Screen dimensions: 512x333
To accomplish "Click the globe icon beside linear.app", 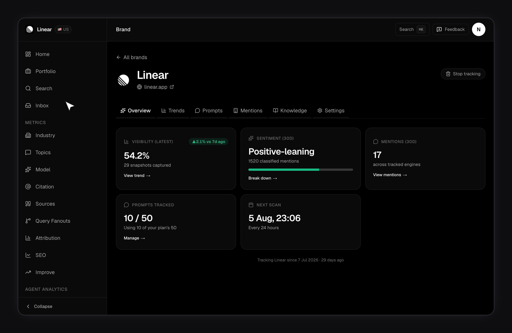I will tap(140, 87).
